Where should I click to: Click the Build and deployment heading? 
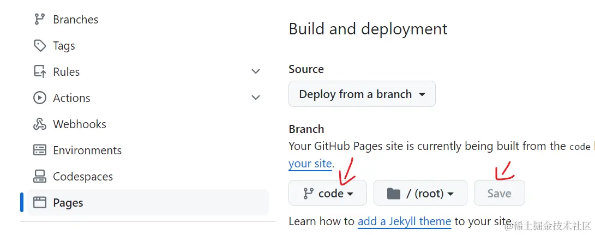point(368,29)
